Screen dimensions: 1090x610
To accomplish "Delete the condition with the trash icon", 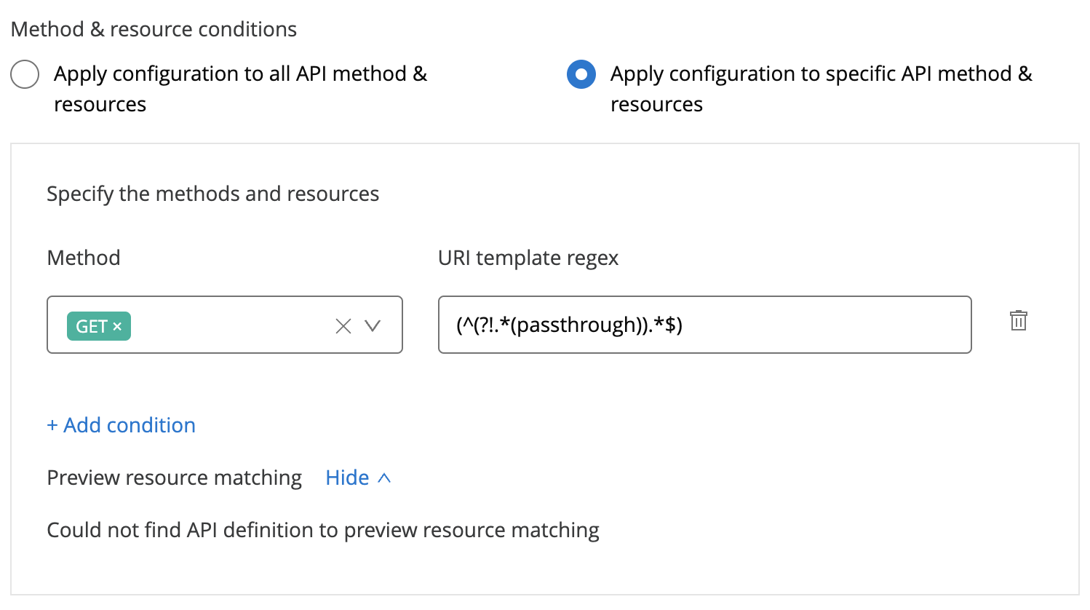I will coord(1018,320).
